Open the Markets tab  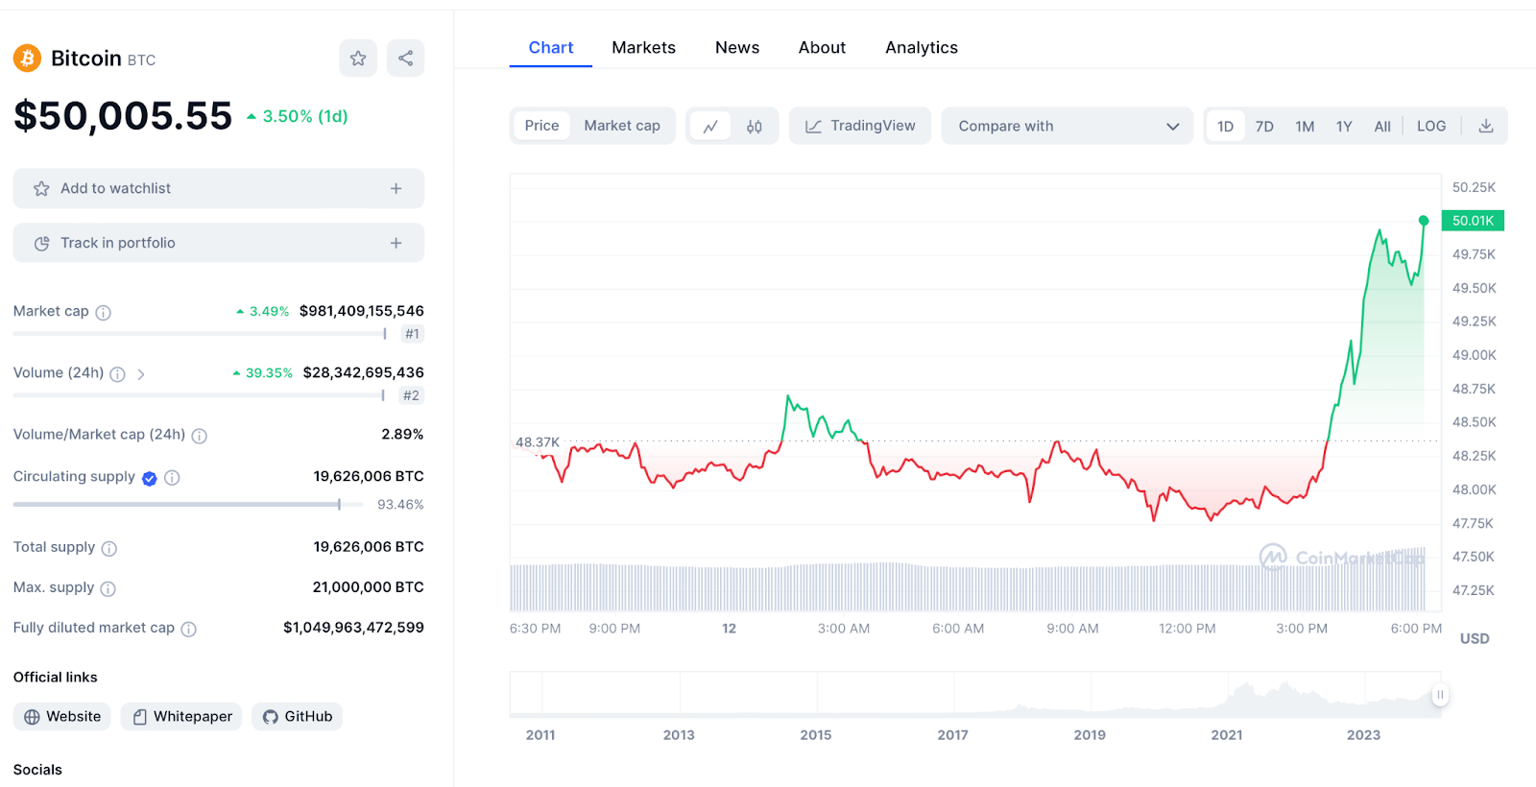pos(644,48)
